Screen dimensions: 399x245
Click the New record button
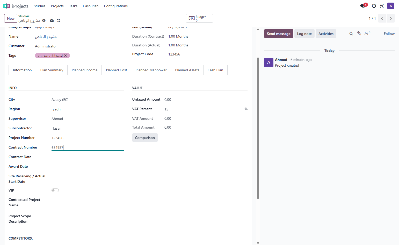(11, 18)
